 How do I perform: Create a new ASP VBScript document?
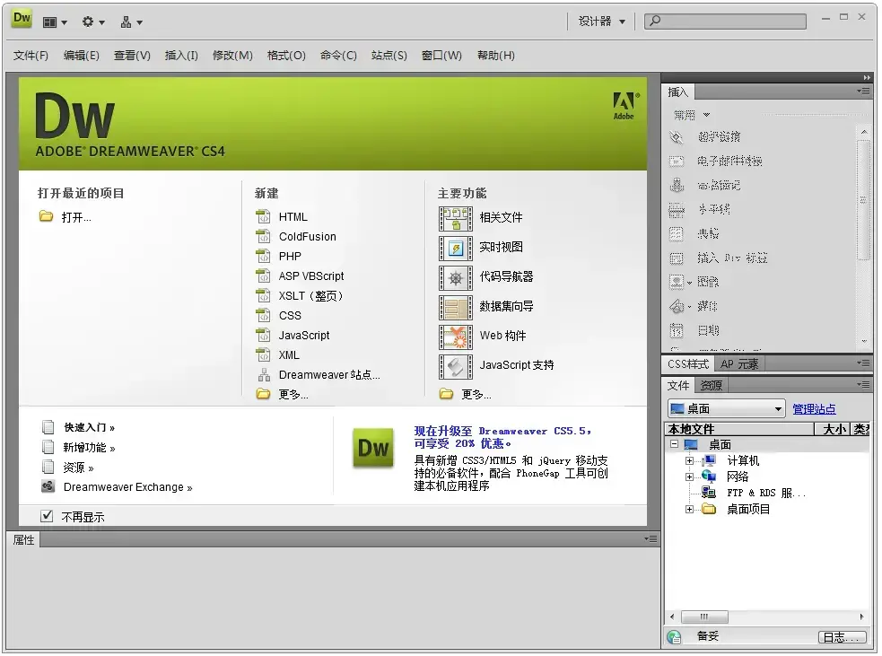coord(311,276)
